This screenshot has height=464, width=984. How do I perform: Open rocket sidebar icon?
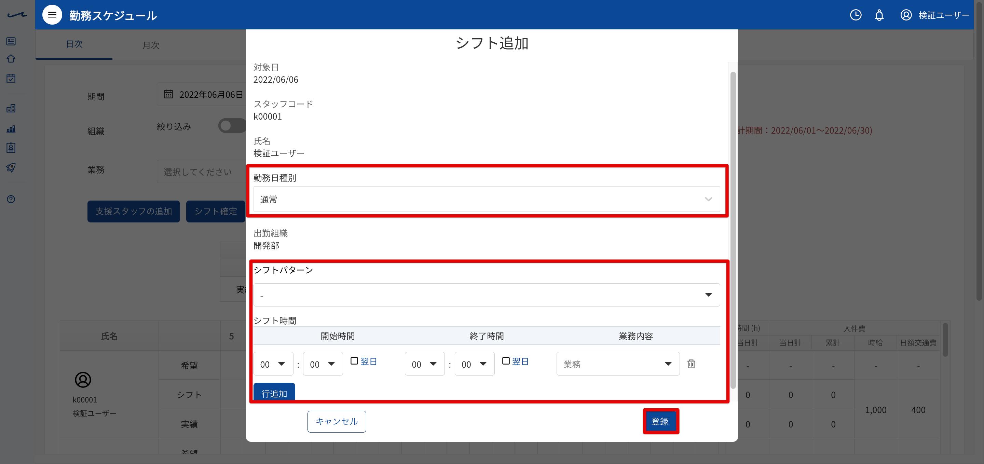pyautogui.click(x=11, y=168)
